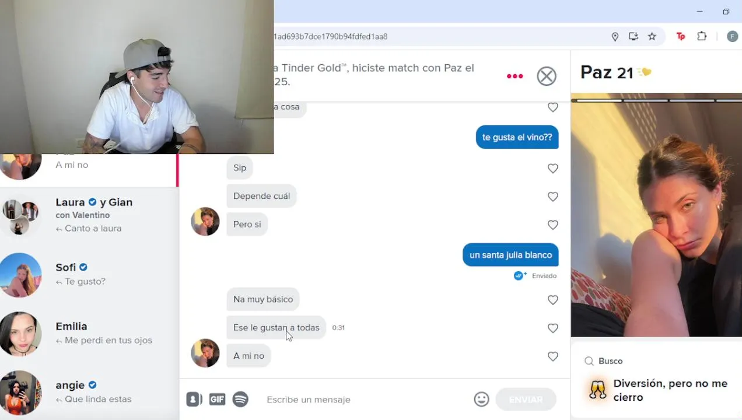The image size is (742, 420).
Task: Jump to the next photo segment on Paz's profile bar
Action: click(x=646, y=100)
